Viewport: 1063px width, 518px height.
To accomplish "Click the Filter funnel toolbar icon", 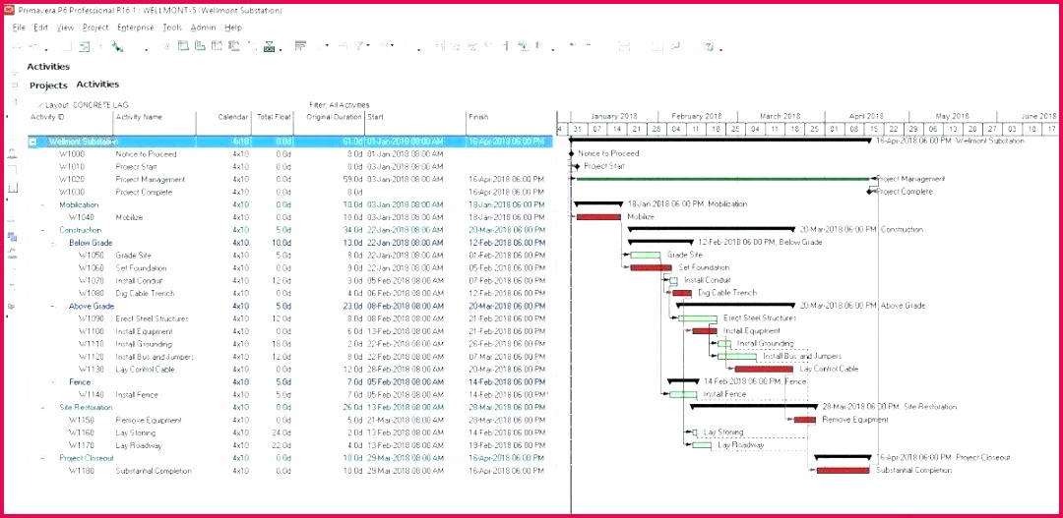I will 358,47.
